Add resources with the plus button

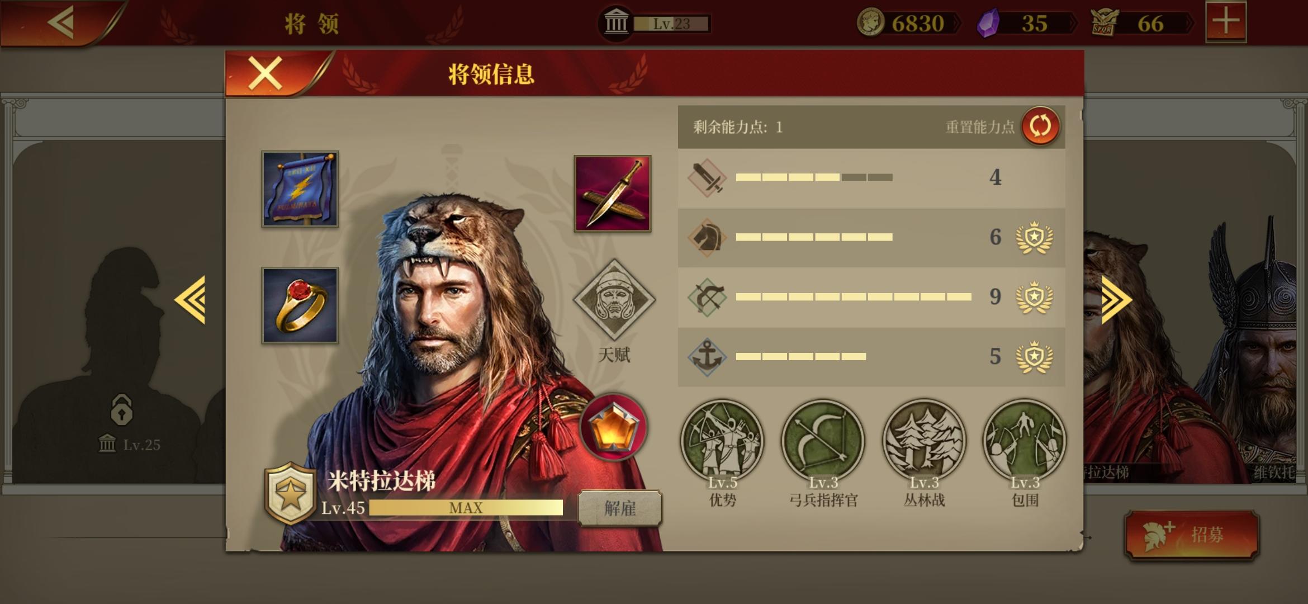[1226, 23]
